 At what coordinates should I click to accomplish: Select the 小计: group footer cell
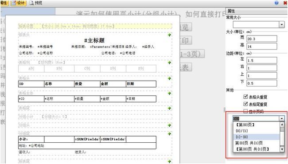coord(31,139)
